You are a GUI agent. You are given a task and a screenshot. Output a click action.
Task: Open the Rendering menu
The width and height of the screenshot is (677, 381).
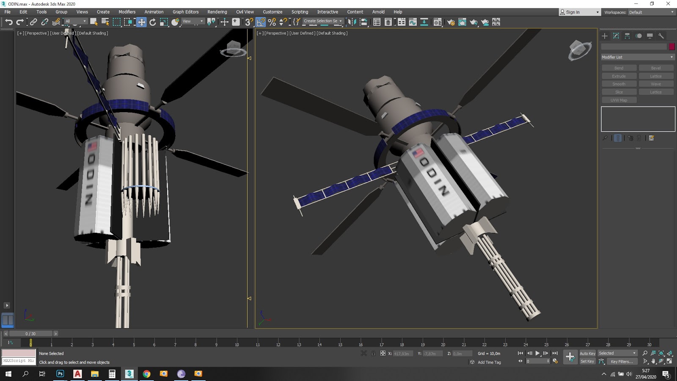217,12
